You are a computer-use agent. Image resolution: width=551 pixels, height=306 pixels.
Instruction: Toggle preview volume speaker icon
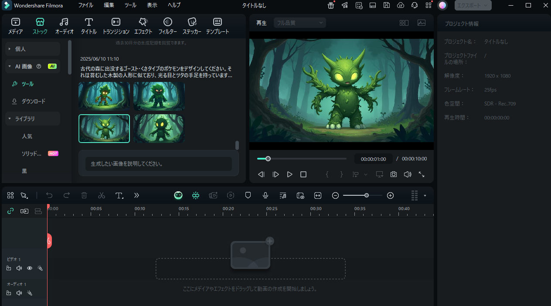click(408, 174)
